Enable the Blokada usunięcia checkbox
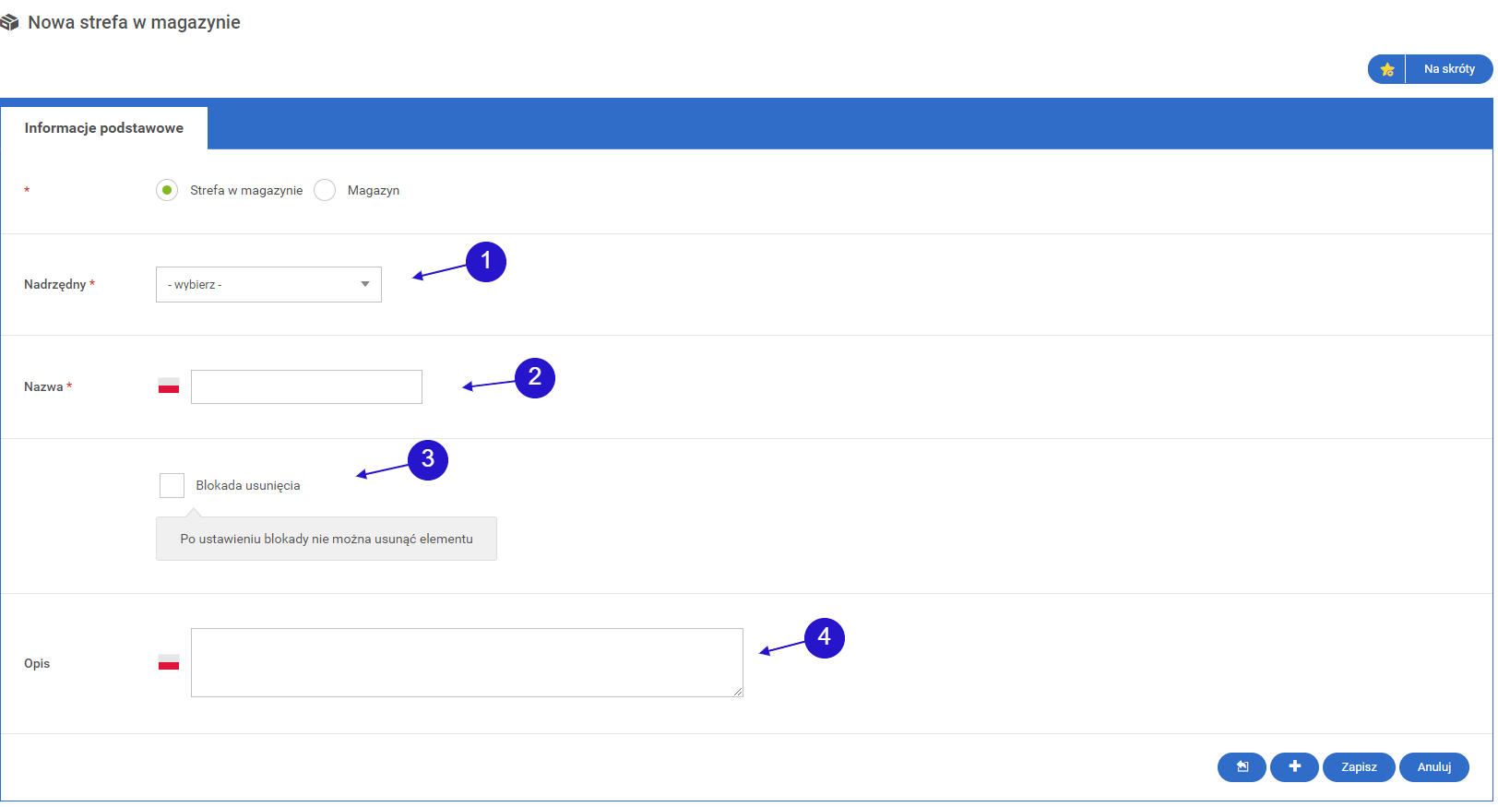The image size is (1498, 807). coord(172,485)
